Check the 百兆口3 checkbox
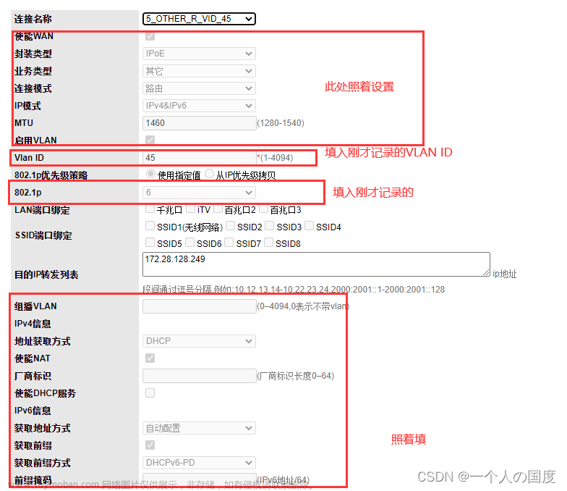567x491 pixels. tap(263, 209)
